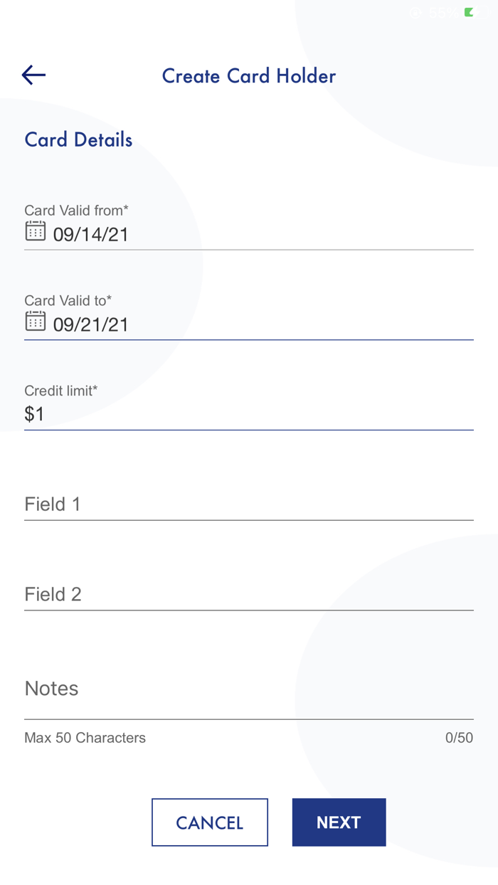Image resolution: width=498 pixels, height=885 pixels.
Task: Tap the Create Card Holder screen title
Action: click(249, 75)
